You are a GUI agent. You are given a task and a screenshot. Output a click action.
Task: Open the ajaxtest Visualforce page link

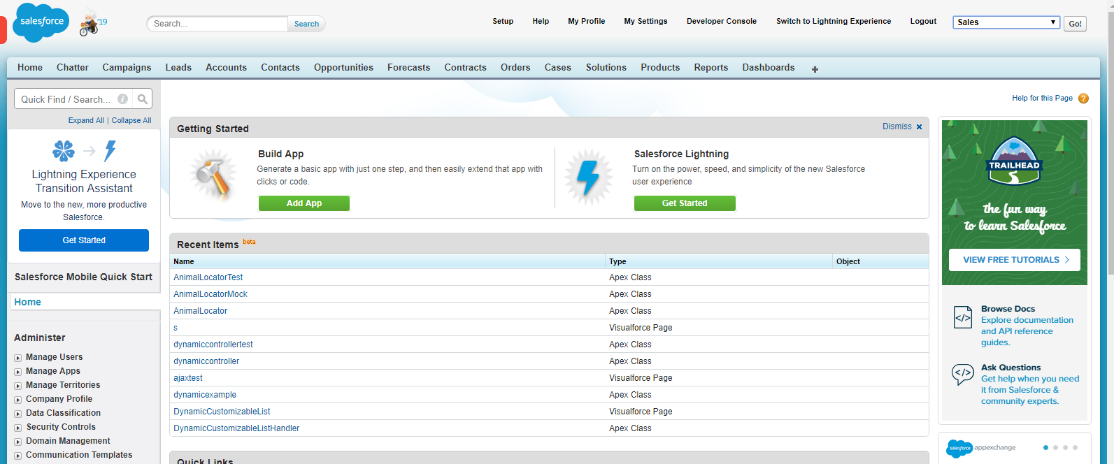pos(188,378)
